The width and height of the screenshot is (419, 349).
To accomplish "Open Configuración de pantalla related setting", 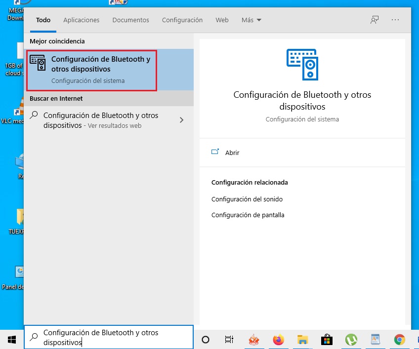I will (248, 215).
